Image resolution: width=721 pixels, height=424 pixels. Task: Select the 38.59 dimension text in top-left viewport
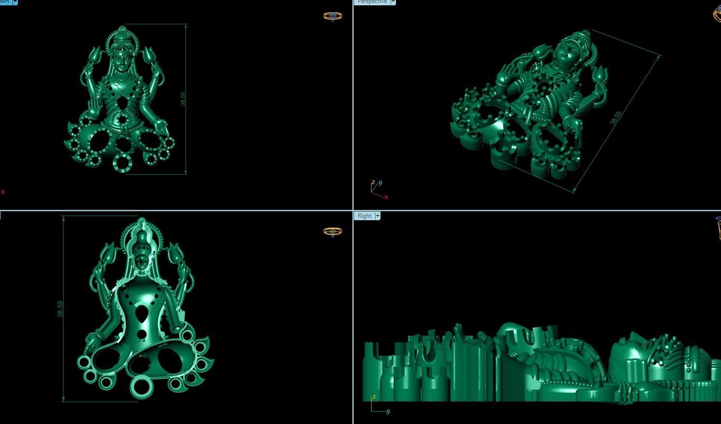[x=183, y=99]
